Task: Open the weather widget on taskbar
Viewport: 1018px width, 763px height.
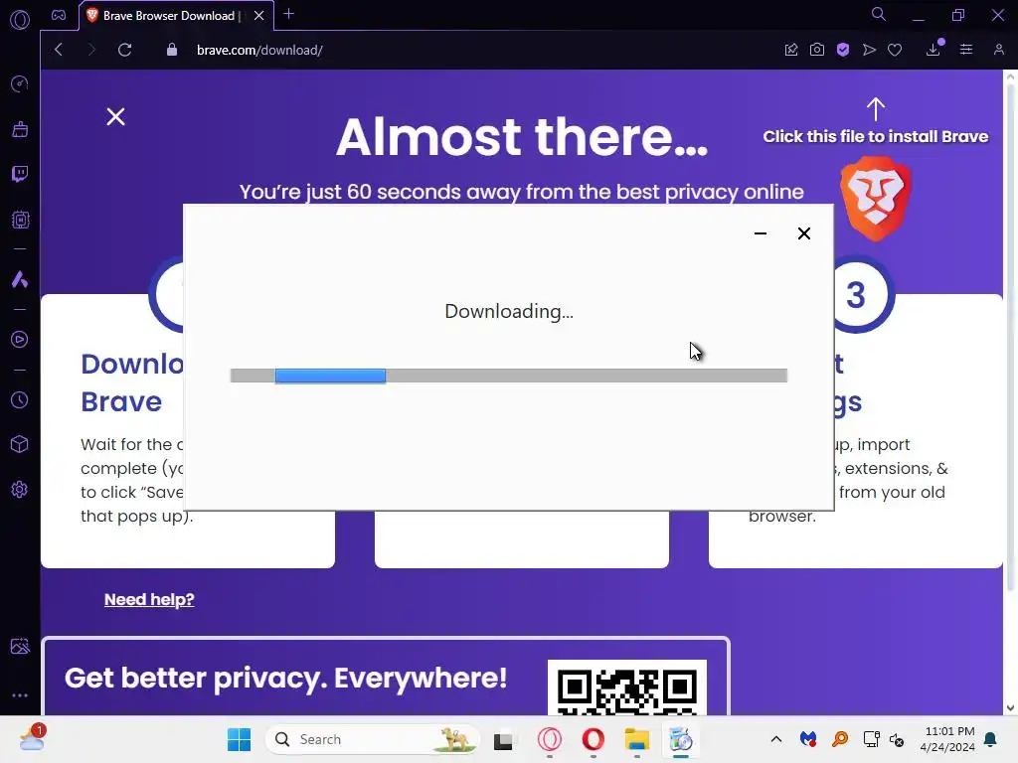Action: [32, 738]
